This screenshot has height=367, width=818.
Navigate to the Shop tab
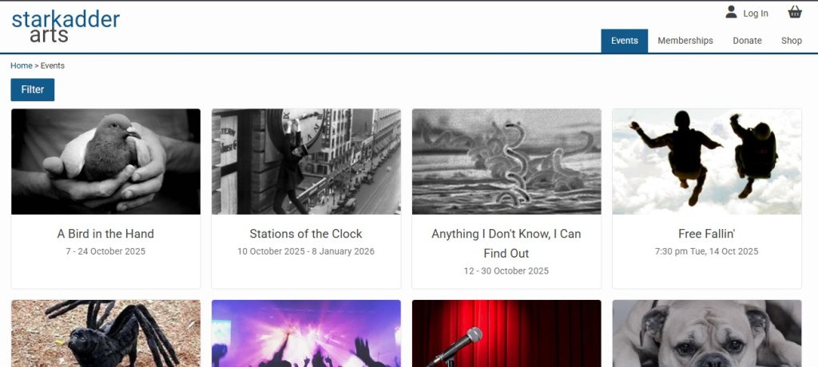point(792,41)
